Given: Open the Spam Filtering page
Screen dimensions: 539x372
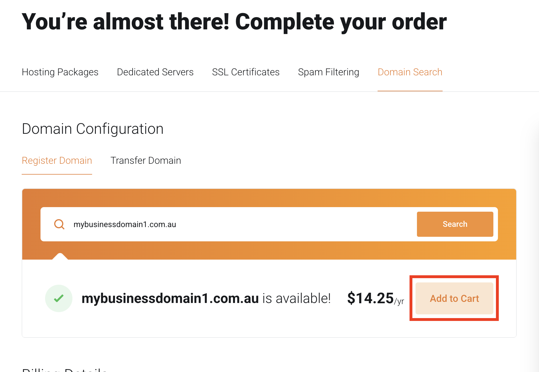Looking at the screenshot, I should tap(329, 72).
